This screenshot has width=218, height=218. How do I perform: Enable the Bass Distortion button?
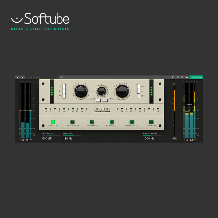click(x=132, y=122)
